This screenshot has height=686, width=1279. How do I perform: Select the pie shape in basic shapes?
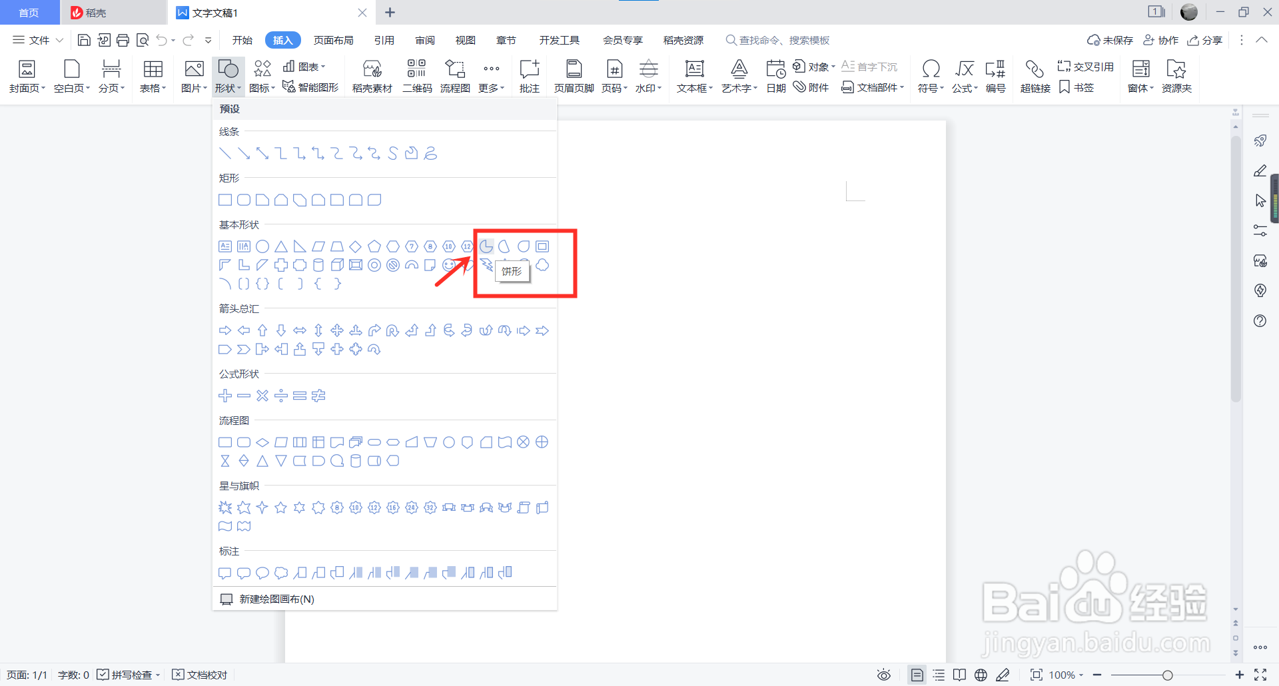[486, 246]
